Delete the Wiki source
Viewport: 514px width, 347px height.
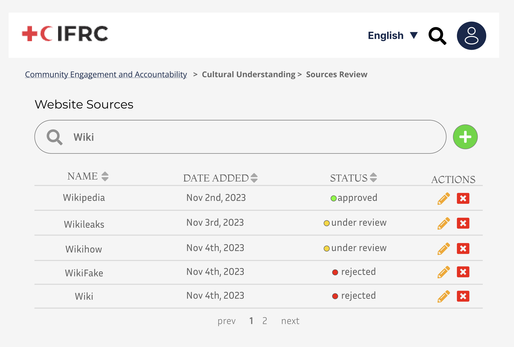click(463, 296)
